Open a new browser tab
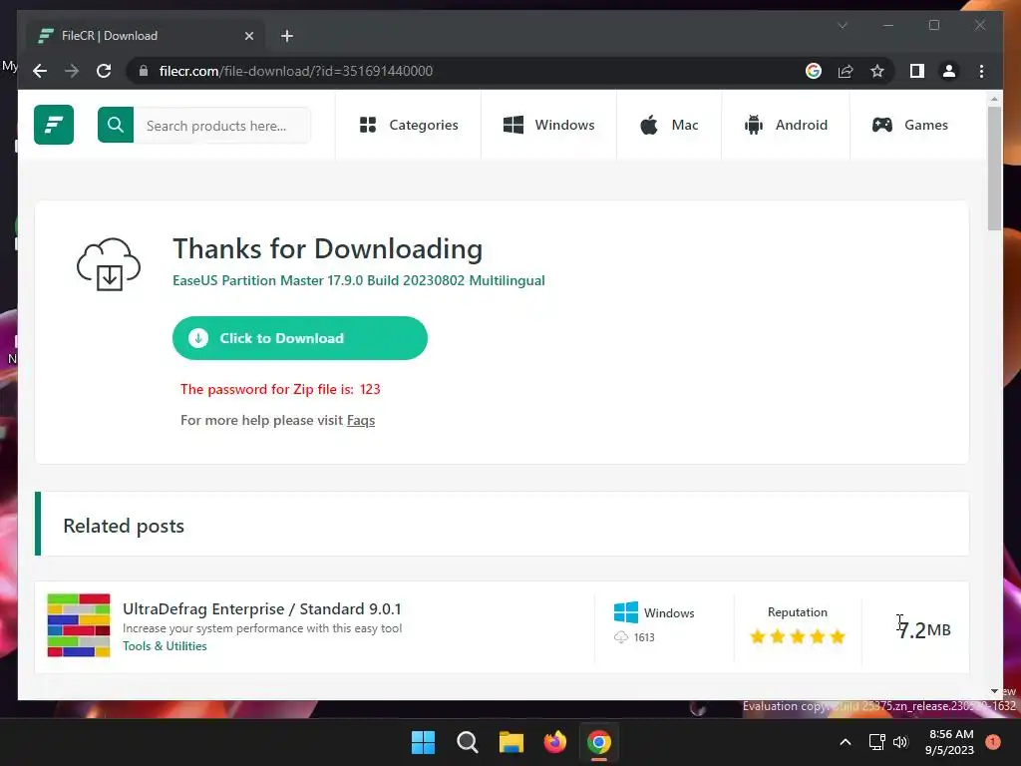Screen dimensions: 1021x766 click(x=287, y=36)
